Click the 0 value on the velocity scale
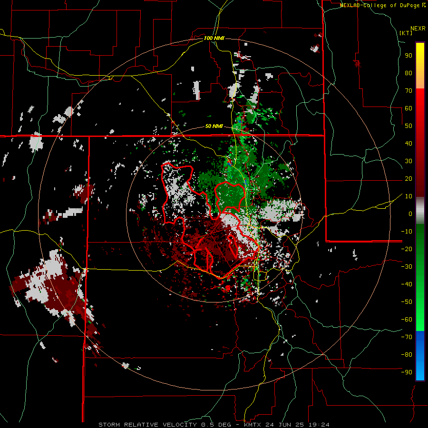Screen dimensions: 428x428 pyautogui.click(x=410, y=214)
